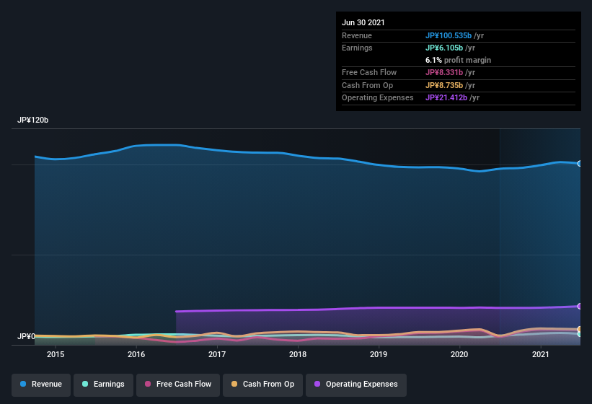Click the 6.1% profit margin text

[x=459, y=60]
